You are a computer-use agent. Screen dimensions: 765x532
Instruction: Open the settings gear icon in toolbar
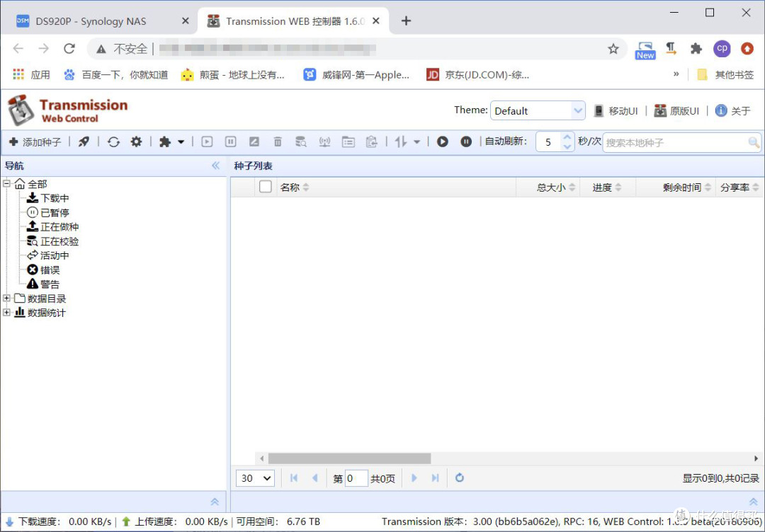tap(136, 141)
